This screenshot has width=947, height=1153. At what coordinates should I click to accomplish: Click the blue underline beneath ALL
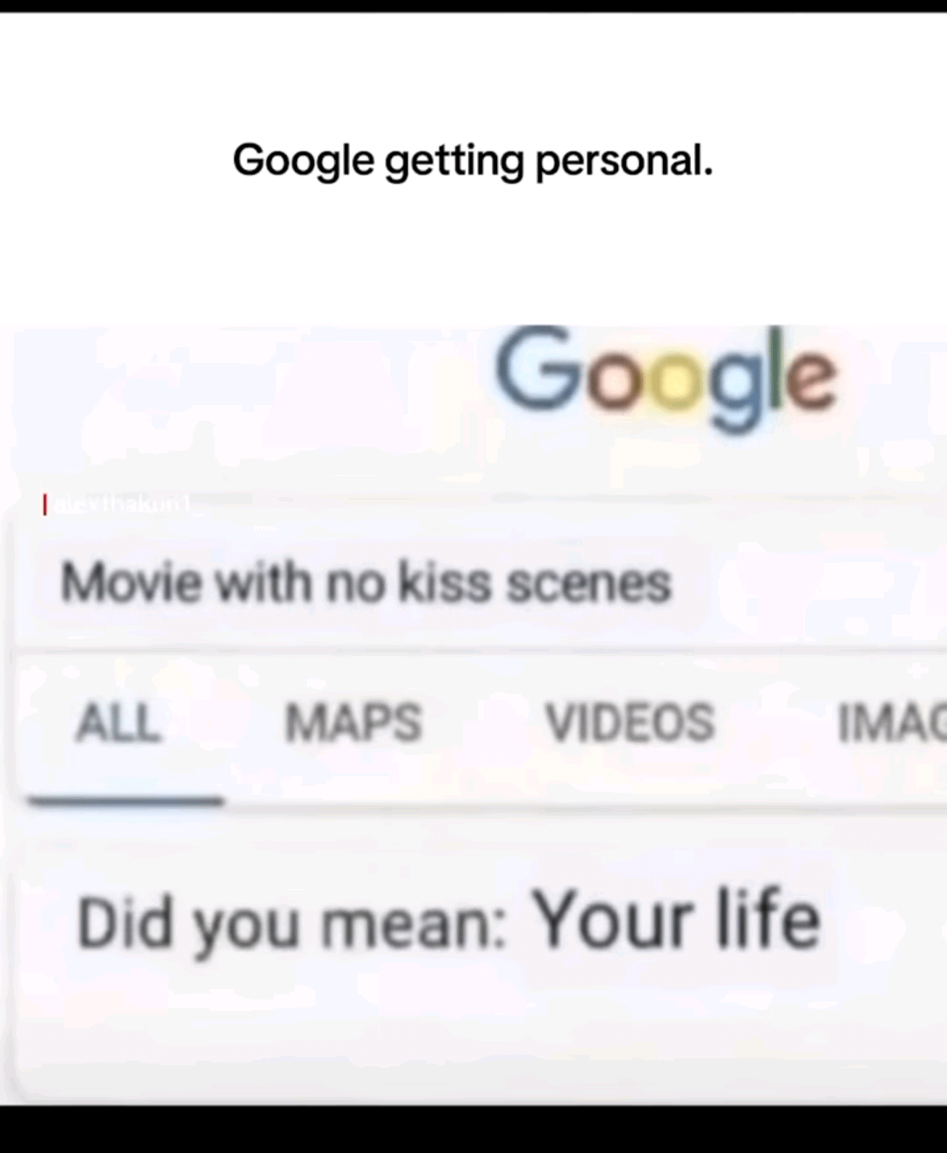(x=125, y=800)
